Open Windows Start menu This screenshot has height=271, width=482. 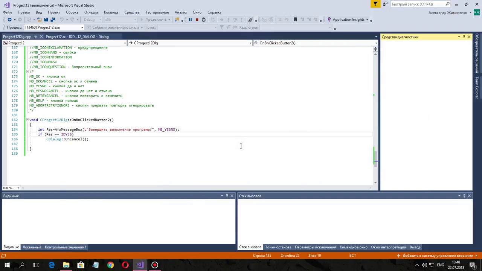pyautogui.click(x=7, y=265)
